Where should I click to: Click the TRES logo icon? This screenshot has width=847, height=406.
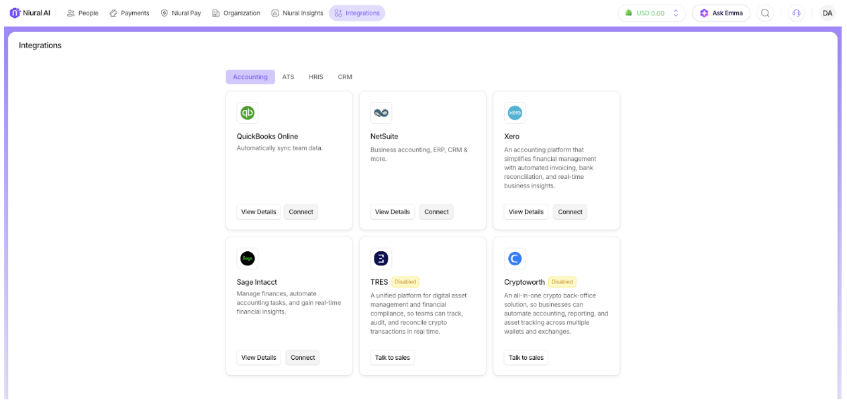pyautogui.click(x=381, y=259)
